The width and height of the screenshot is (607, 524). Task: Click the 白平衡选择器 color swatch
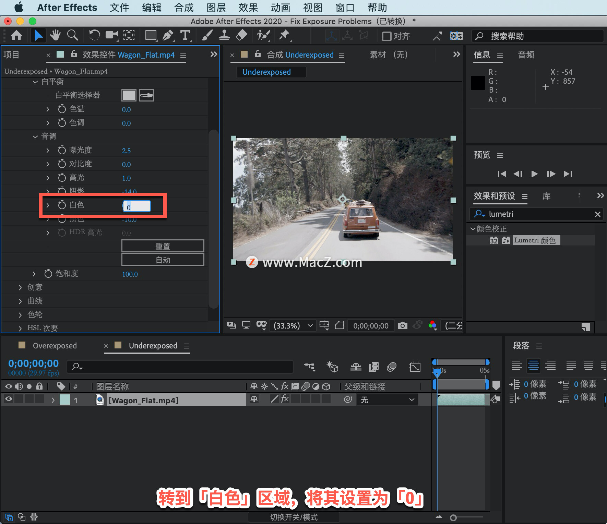tap(129, 95)
